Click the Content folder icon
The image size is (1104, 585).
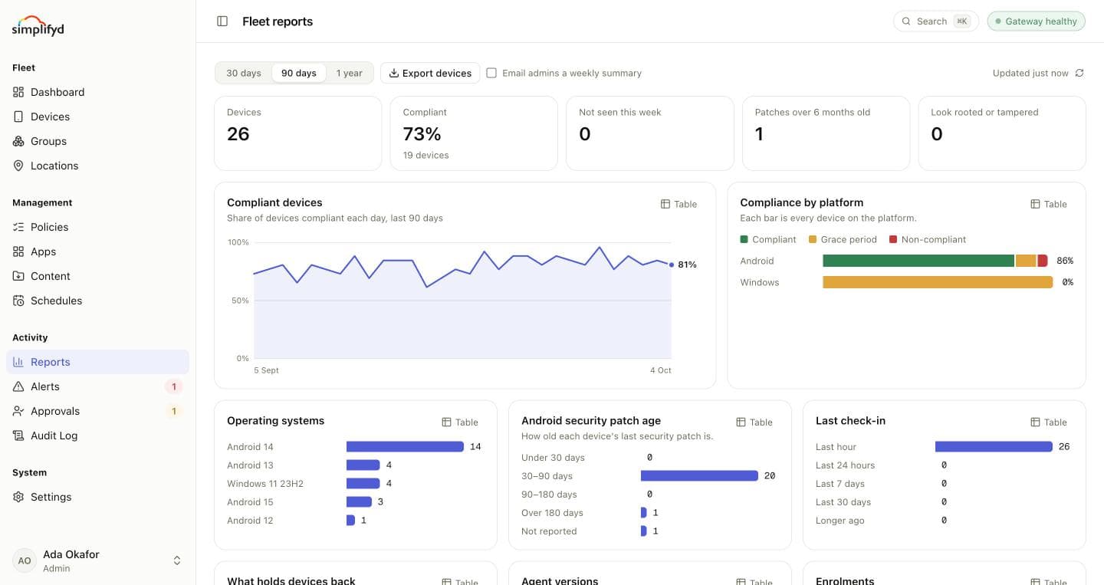pyautogui.click(x=18, y=276)
